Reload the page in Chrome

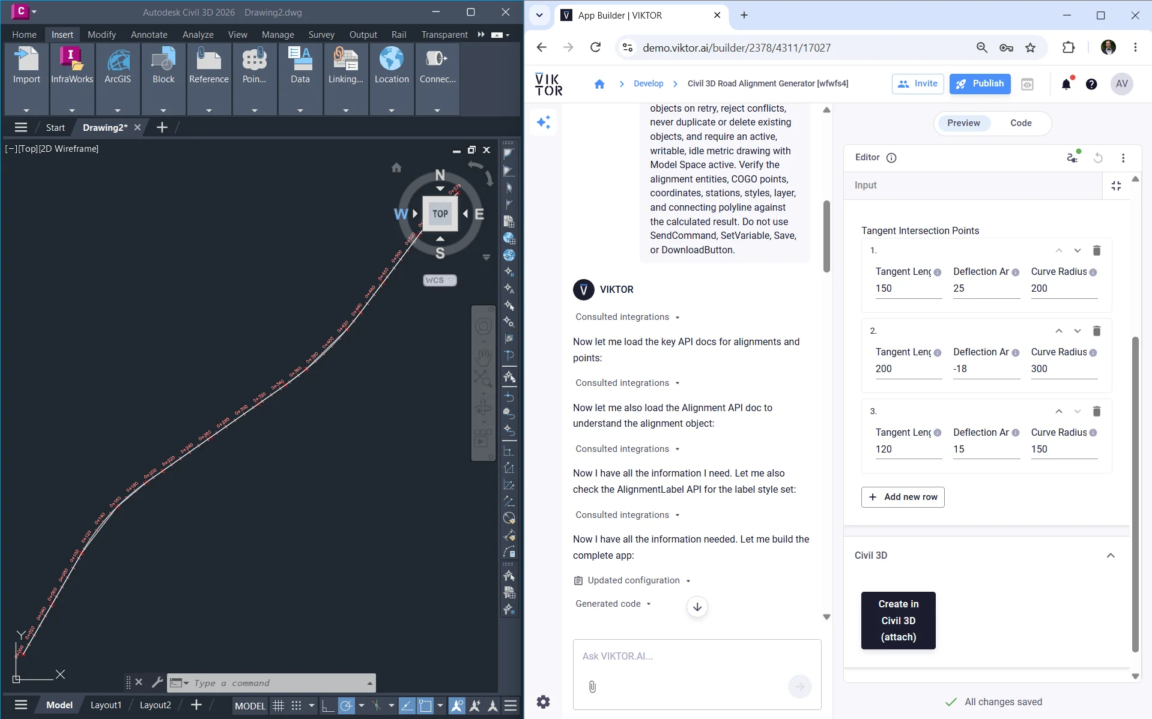point(595,47)
